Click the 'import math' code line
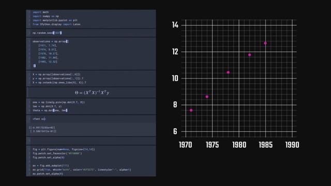 40,12
